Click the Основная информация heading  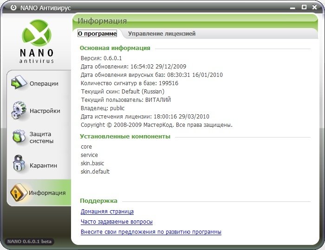[115, 48]
